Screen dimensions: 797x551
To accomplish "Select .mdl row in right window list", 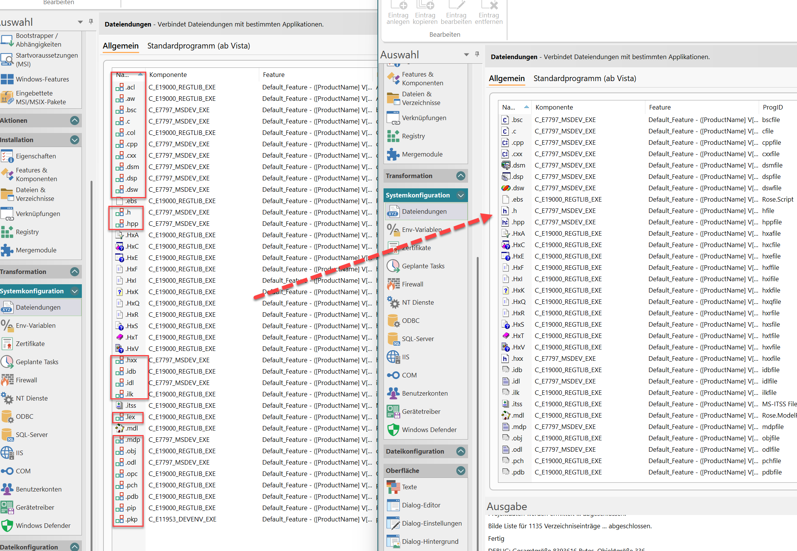I will point(648,415).
